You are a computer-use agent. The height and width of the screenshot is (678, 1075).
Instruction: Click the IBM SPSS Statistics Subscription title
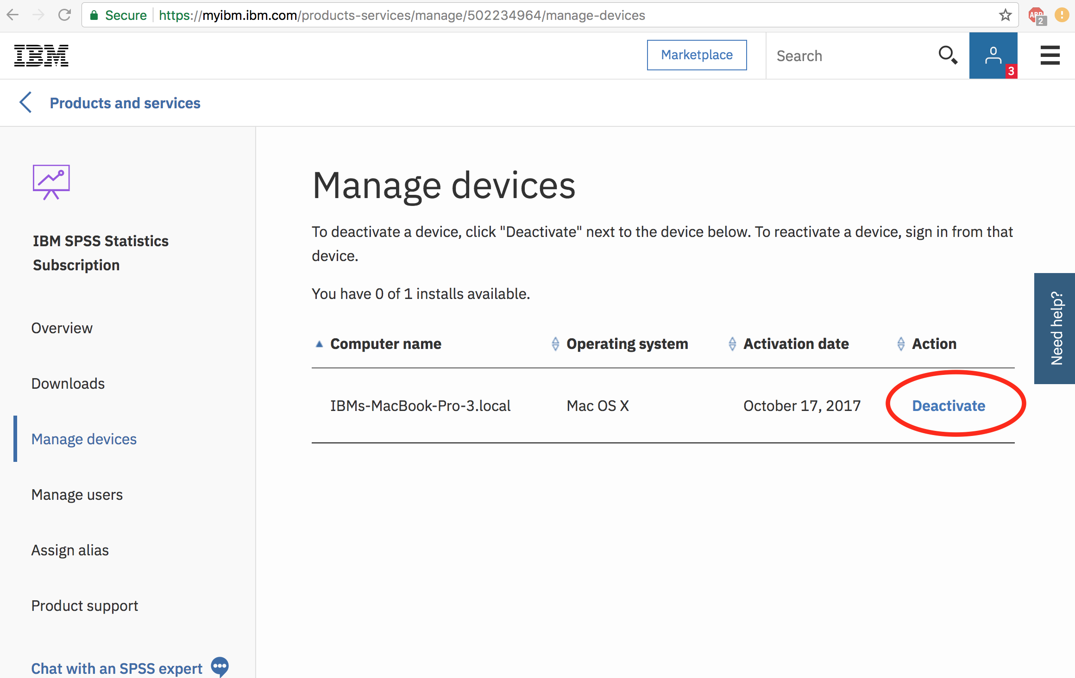[x=101, y=253]
